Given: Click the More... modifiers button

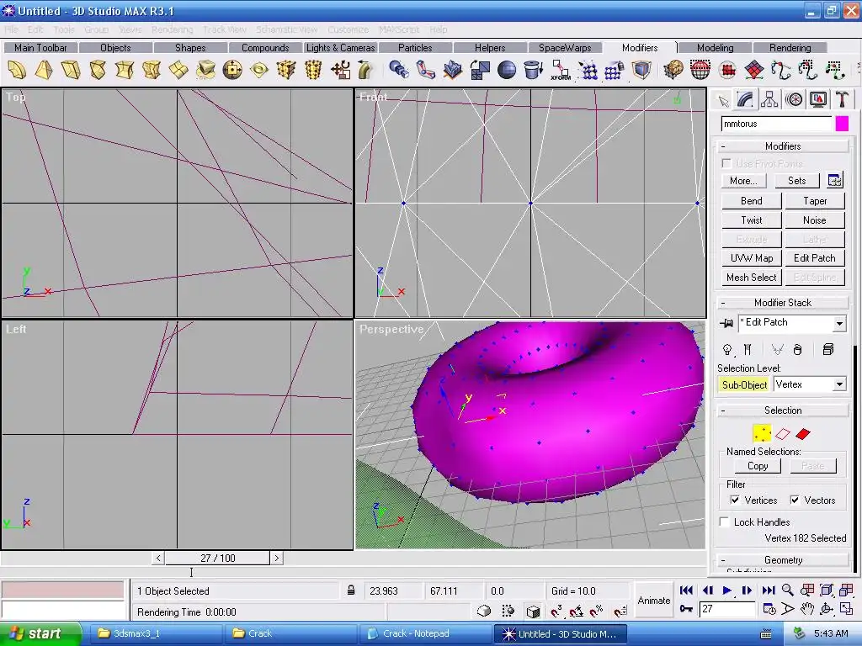Looking at the screenshot, I should coord(743,181).
